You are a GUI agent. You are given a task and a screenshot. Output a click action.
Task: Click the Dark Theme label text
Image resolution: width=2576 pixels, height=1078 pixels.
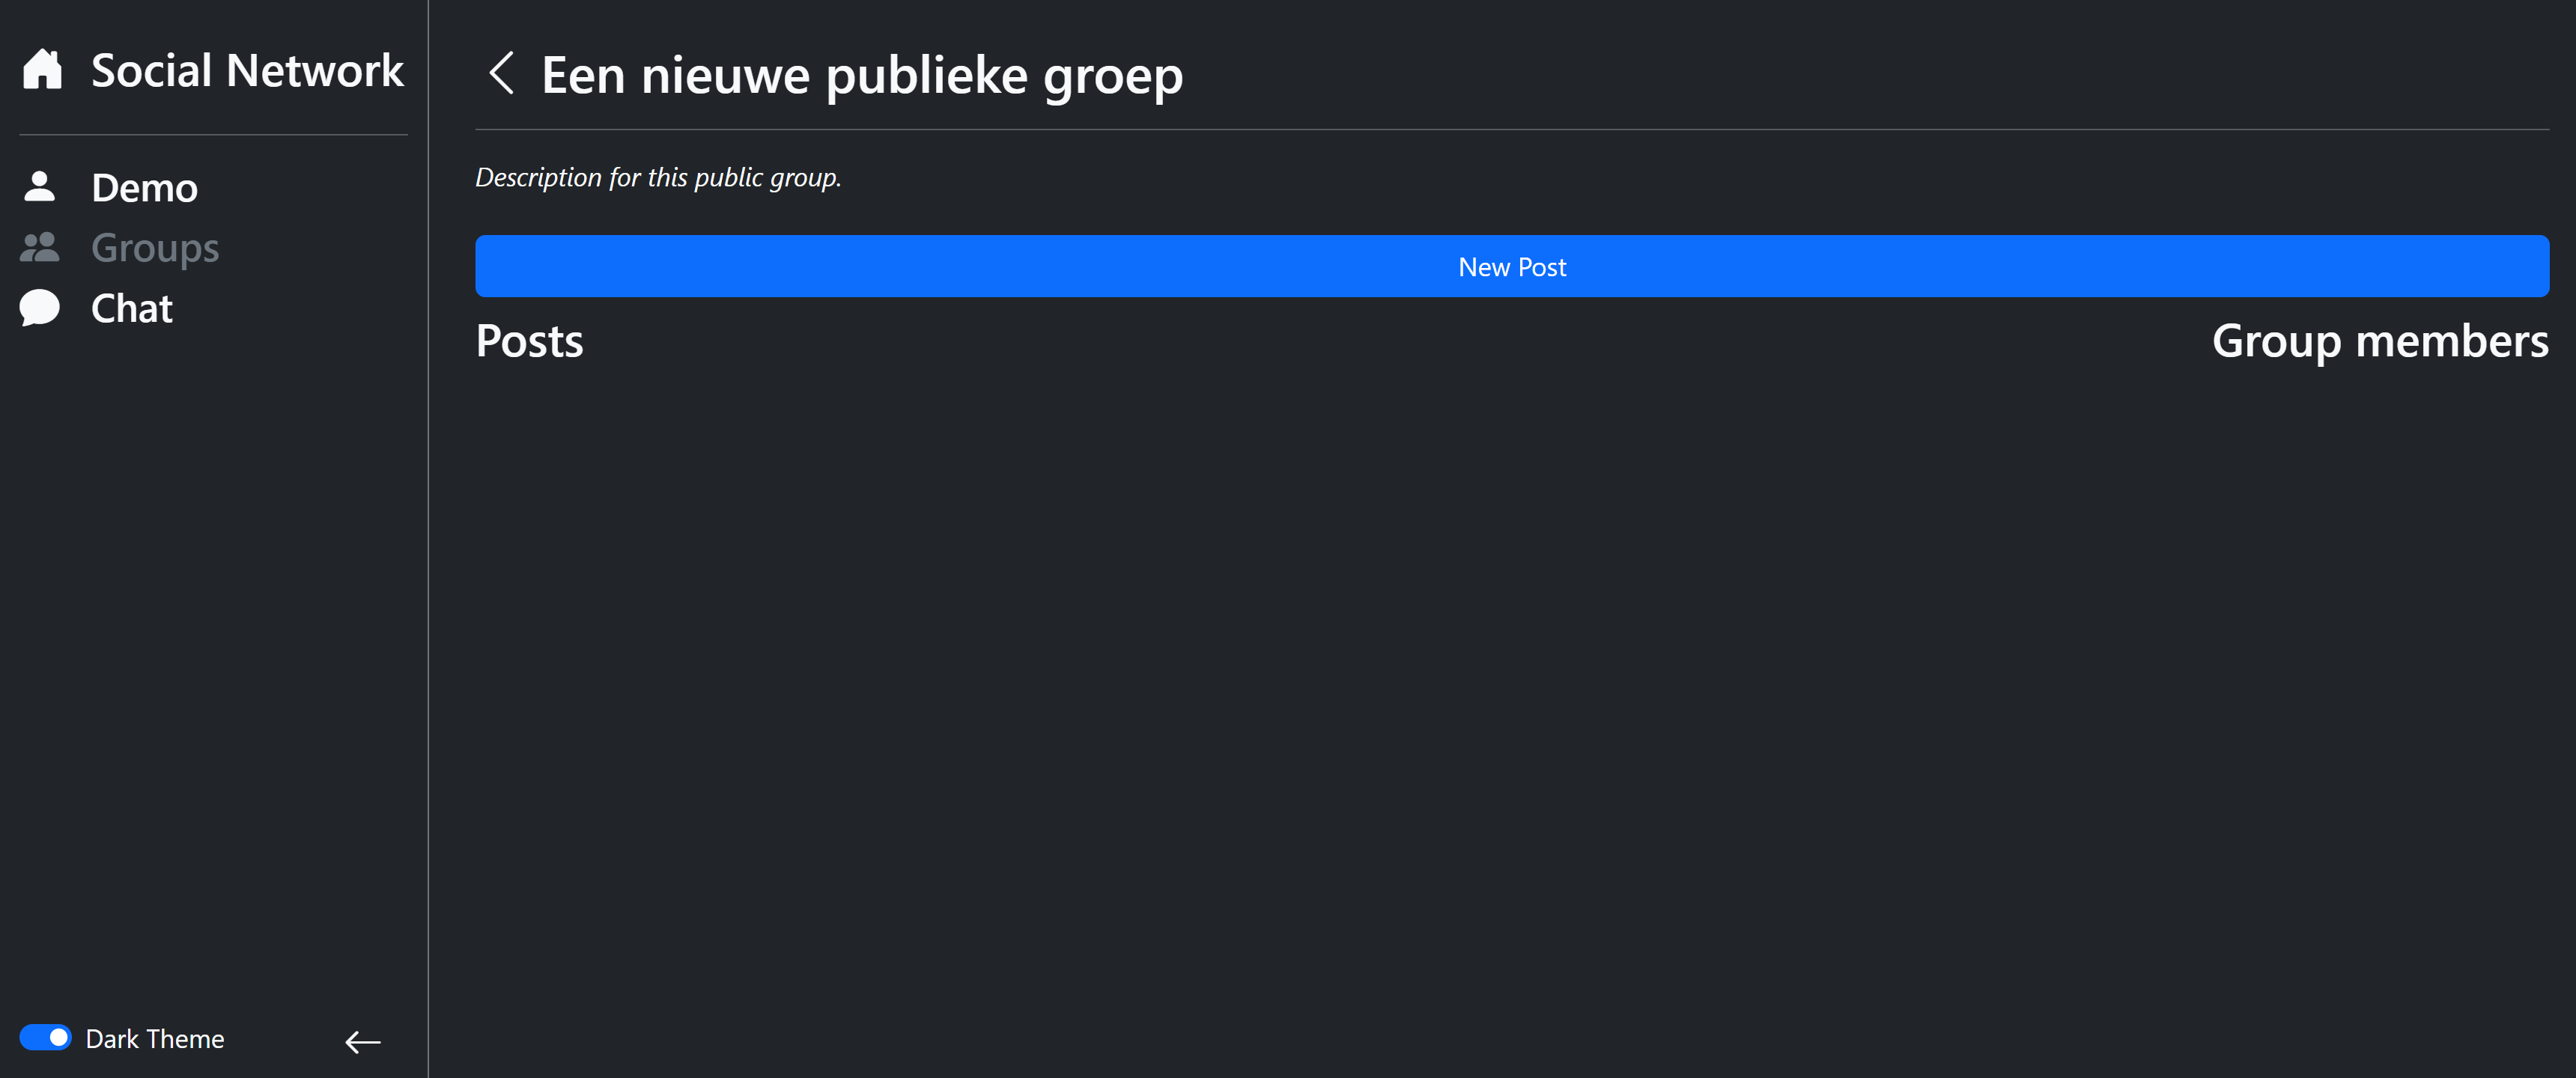(155, 1039)
